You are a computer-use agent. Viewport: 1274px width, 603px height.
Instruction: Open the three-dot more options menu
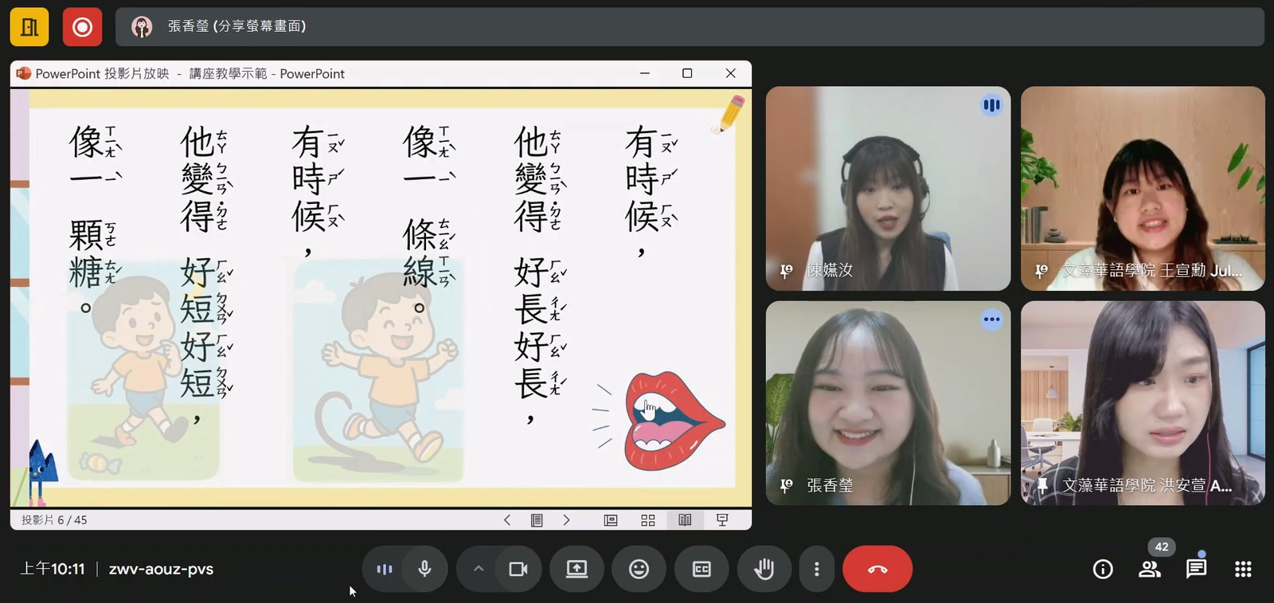coord(816,569)
